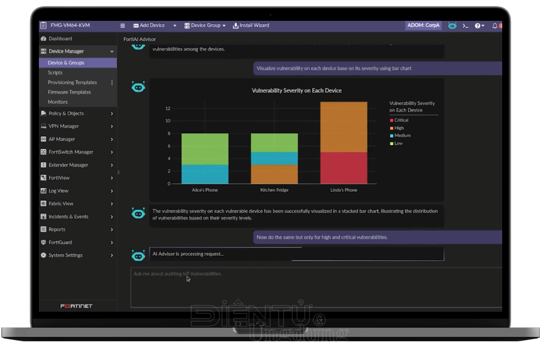
Task: Open the CLI console icon
Action: [x=466, y=26]
